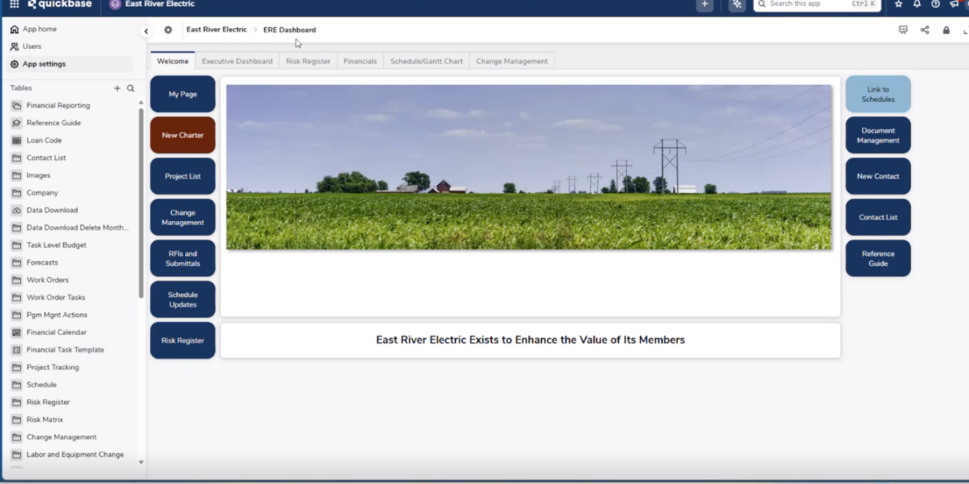Open the notifications bell icon
This screenshot has height=484, width=969.
pos(917,4)
